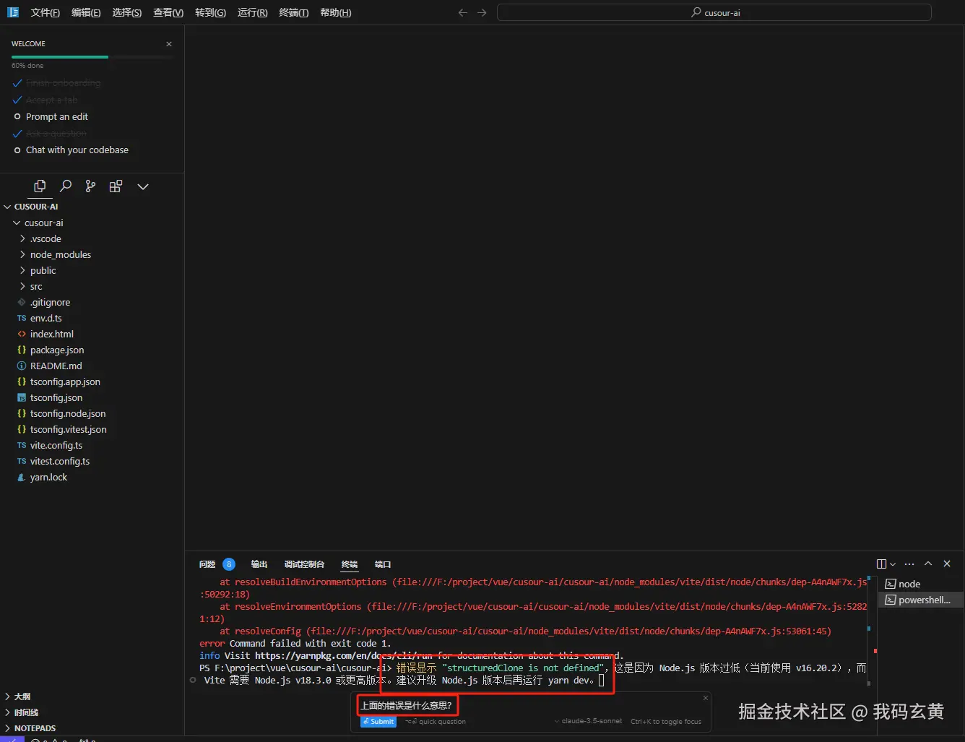The image size is (965, 742).
Task: Select the Prompt an edit onboarding step
Action: [x=57, y=116]
